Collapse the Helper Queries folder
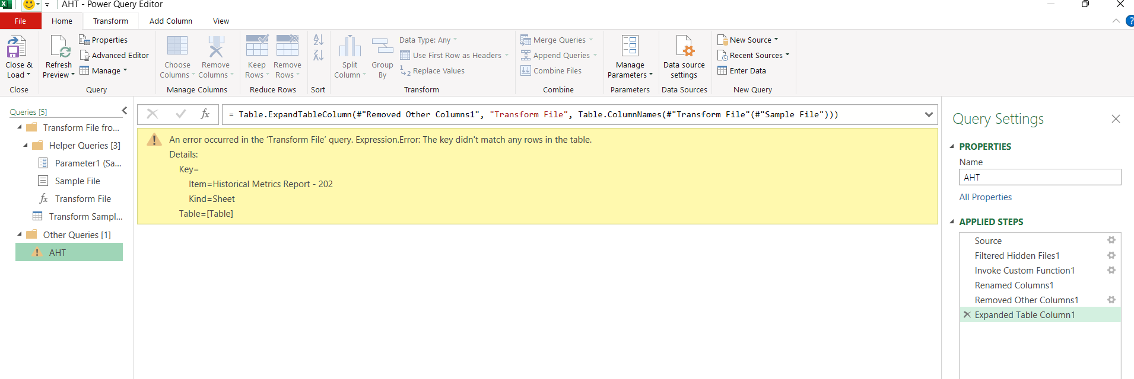Image resolution: width=1134 pixels, height=379 pixels. click(26, 145)
